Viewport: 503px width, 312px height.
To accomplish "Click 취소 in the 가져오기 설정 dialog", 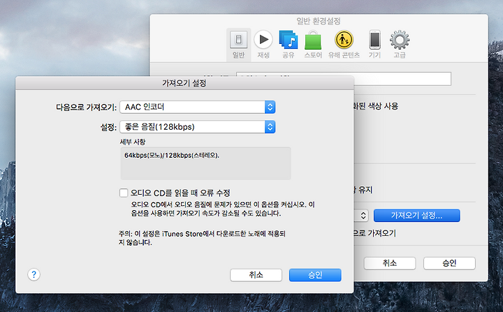I will click(256, 275).
